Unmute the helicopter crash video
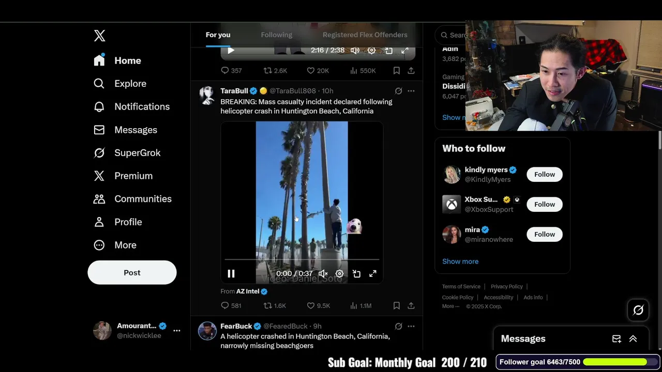 click(x=323, y=274)
